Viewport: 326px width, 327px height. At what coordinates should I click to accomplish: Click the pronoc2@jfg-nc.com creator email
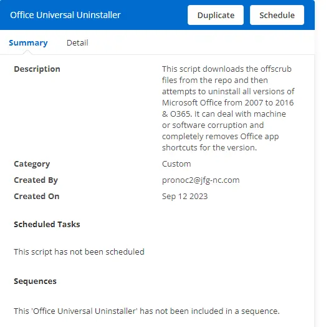(x=201, y=180)
